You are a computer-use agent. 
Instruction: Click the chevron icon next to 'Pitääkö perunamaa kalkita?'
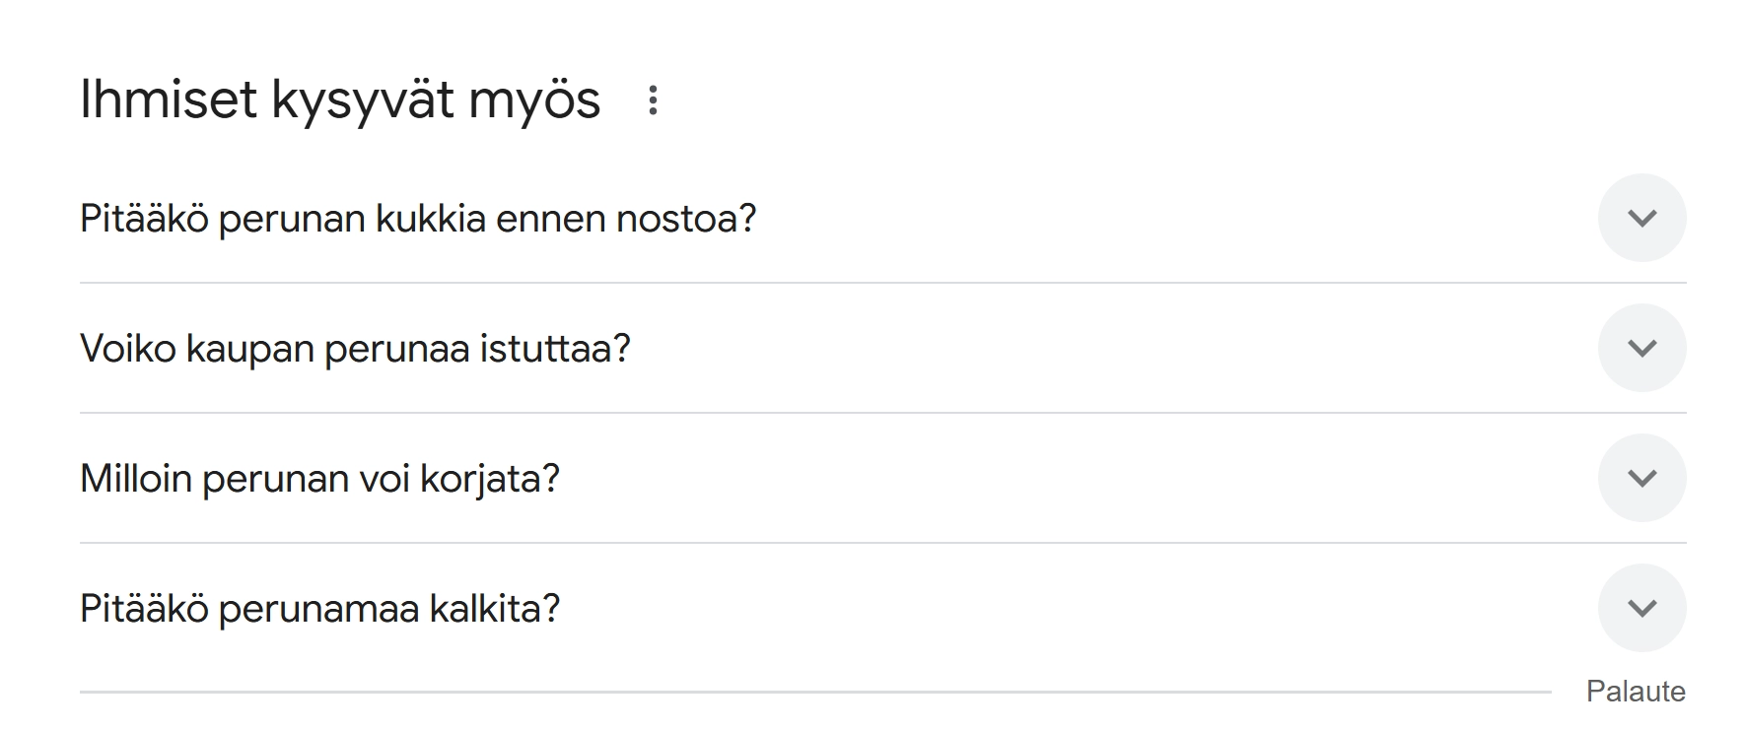[x=1641, y=608]
